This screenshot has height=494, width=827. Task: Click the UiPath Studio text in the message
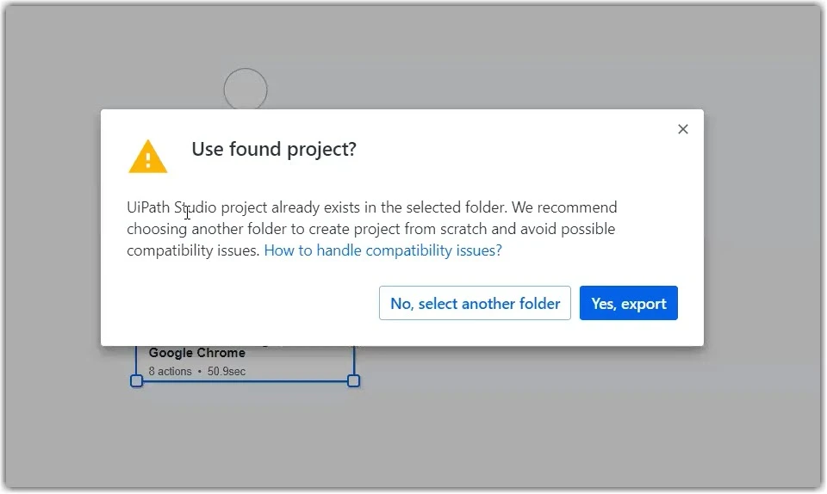click(171, 207)
